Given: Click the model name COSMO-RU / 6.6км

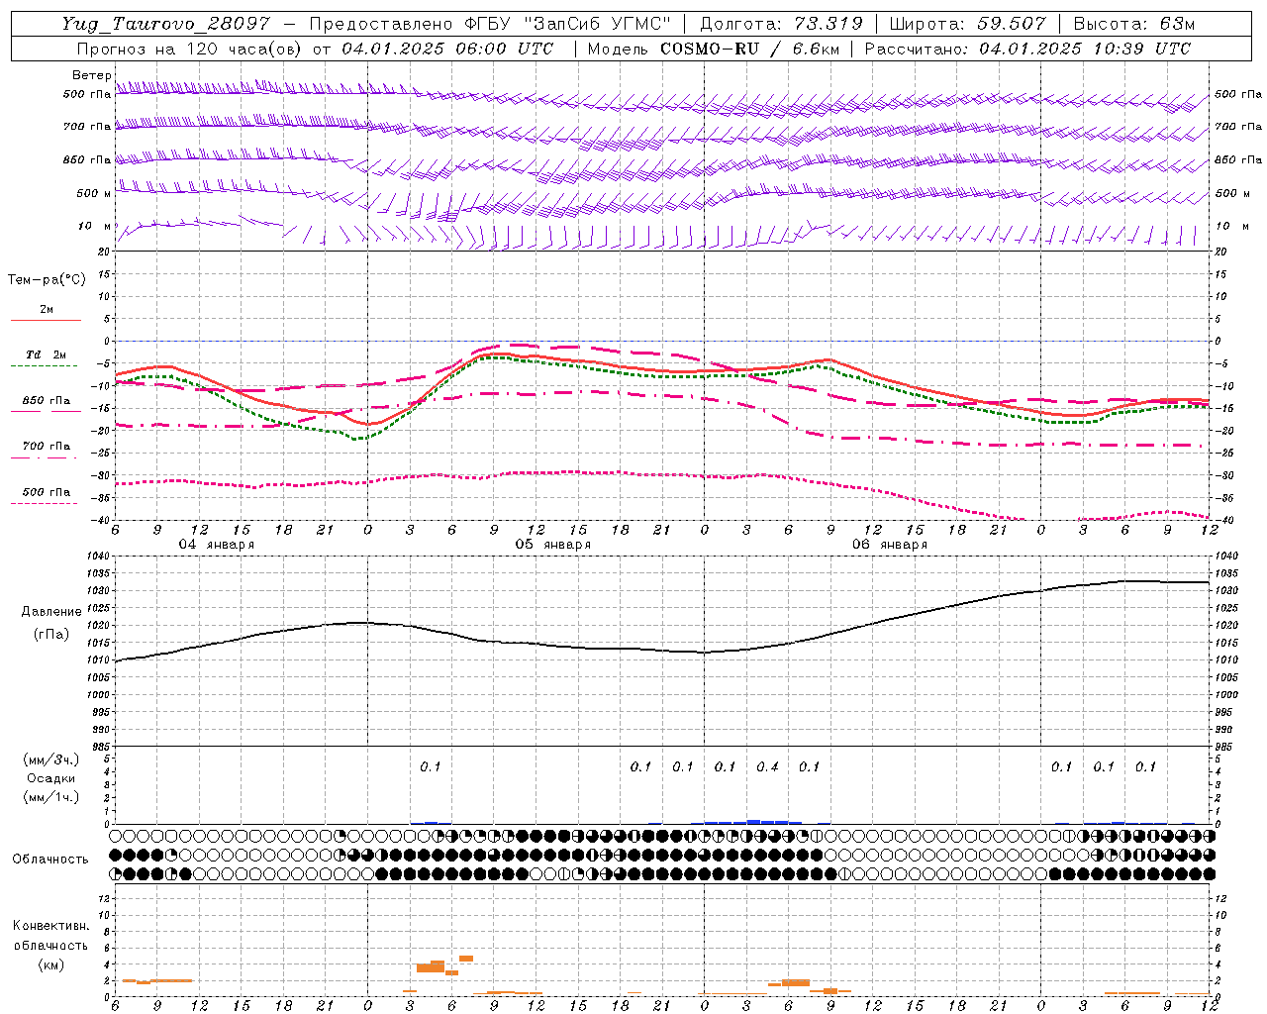Looking at the screenshot, I should [x=749, y=49].
